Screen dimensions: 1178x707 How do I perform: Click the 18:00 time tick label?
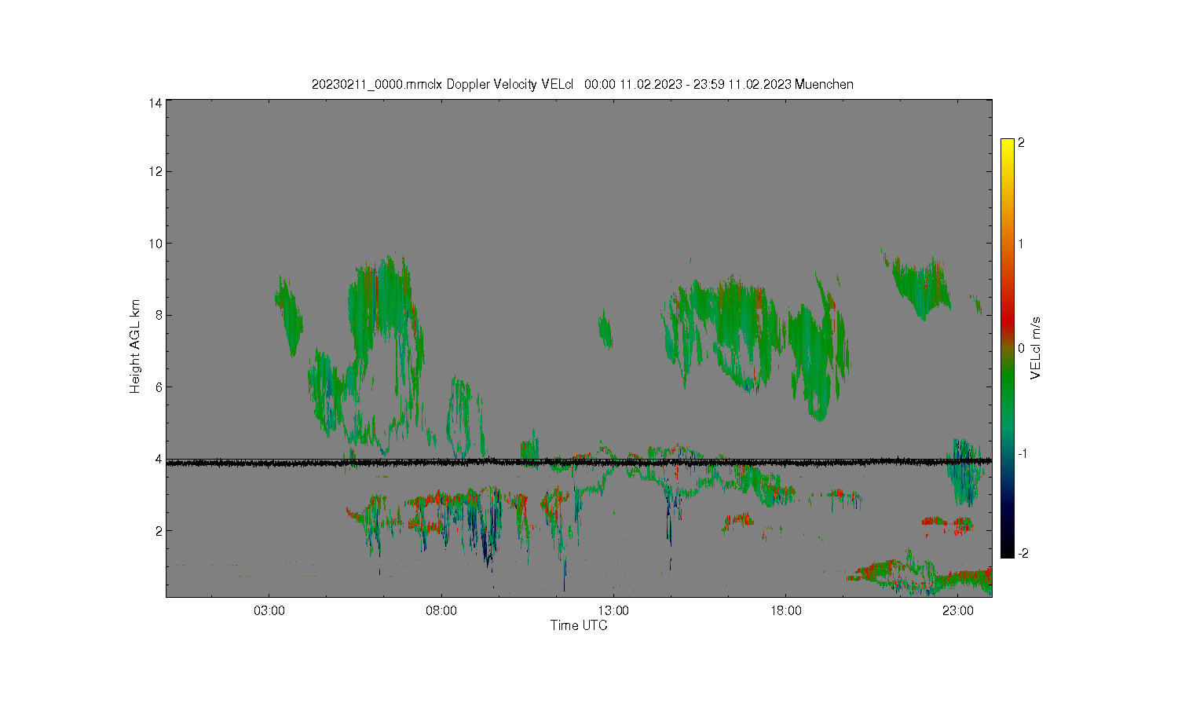pos(785,610)
